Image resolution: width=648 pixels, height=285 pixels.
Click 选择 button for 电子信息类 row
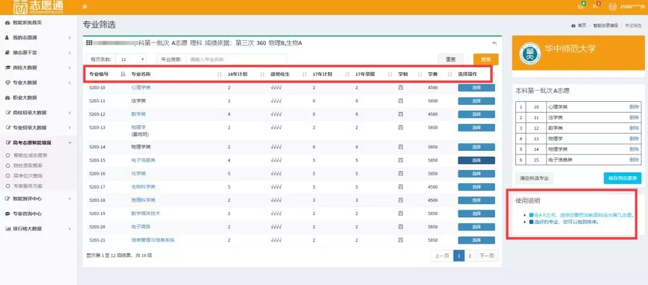(476, 160)
